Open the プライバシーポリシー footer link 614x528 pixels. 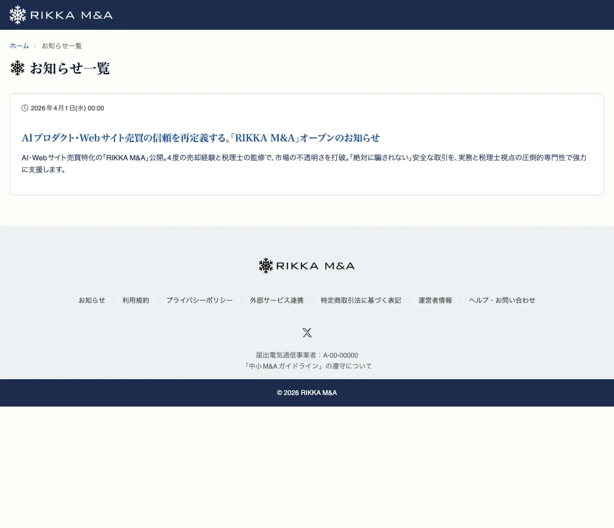pos(200,300)
